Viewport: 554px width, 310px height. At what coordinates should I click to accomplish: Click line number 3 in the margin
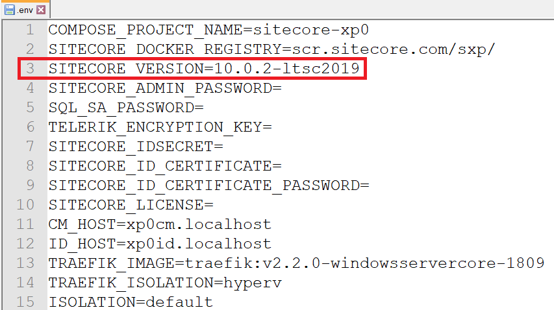coord(30,68)
